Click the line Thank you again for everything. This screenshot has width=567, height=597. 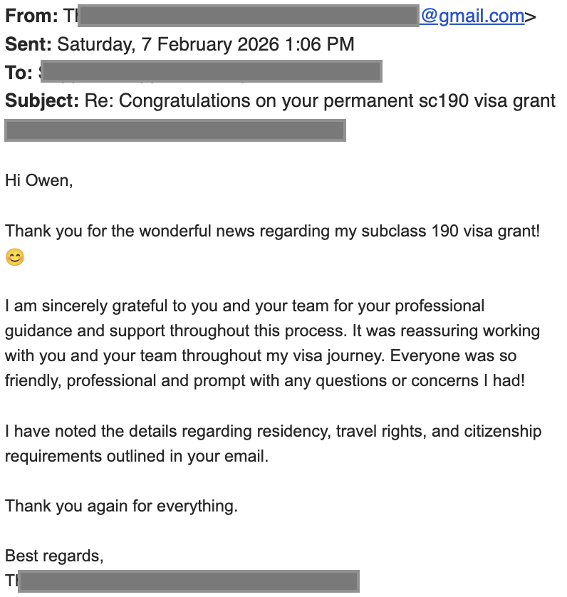122,507
